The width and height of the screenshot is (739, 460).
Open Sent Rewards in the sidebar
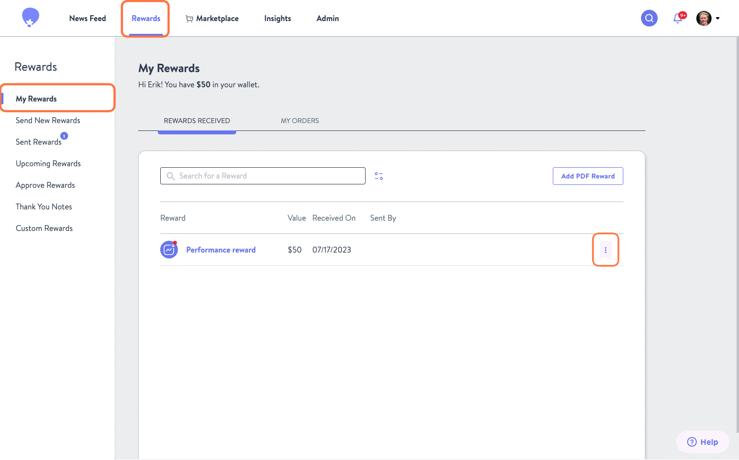(39, 142)
